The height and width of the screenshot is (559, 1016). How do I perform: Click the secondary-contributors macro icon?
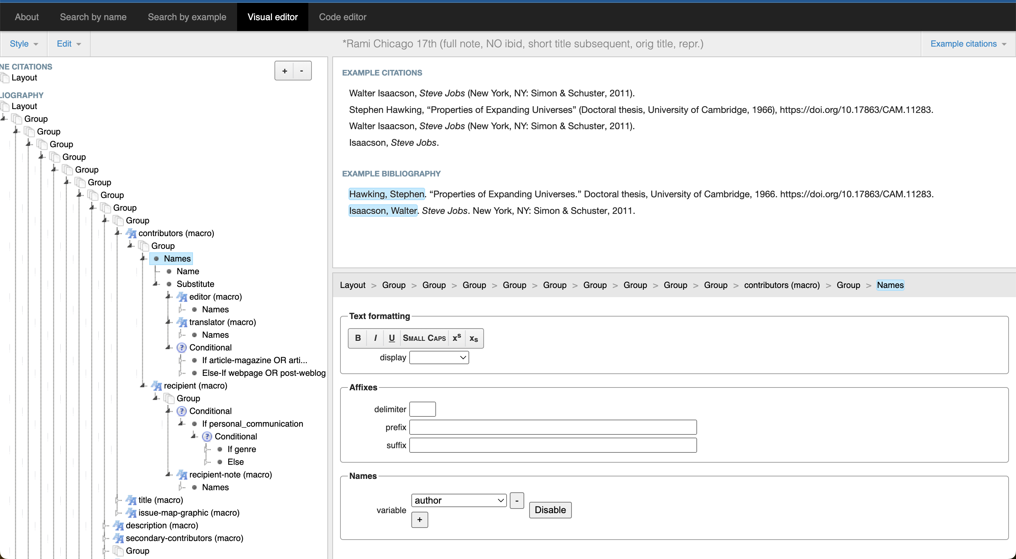pos(118,538)
